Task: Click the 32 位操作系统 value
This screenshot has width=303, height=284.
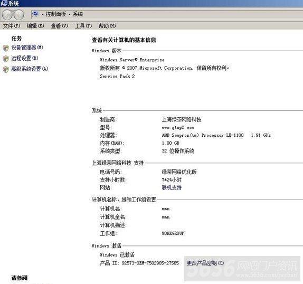Action: [178, 151]
